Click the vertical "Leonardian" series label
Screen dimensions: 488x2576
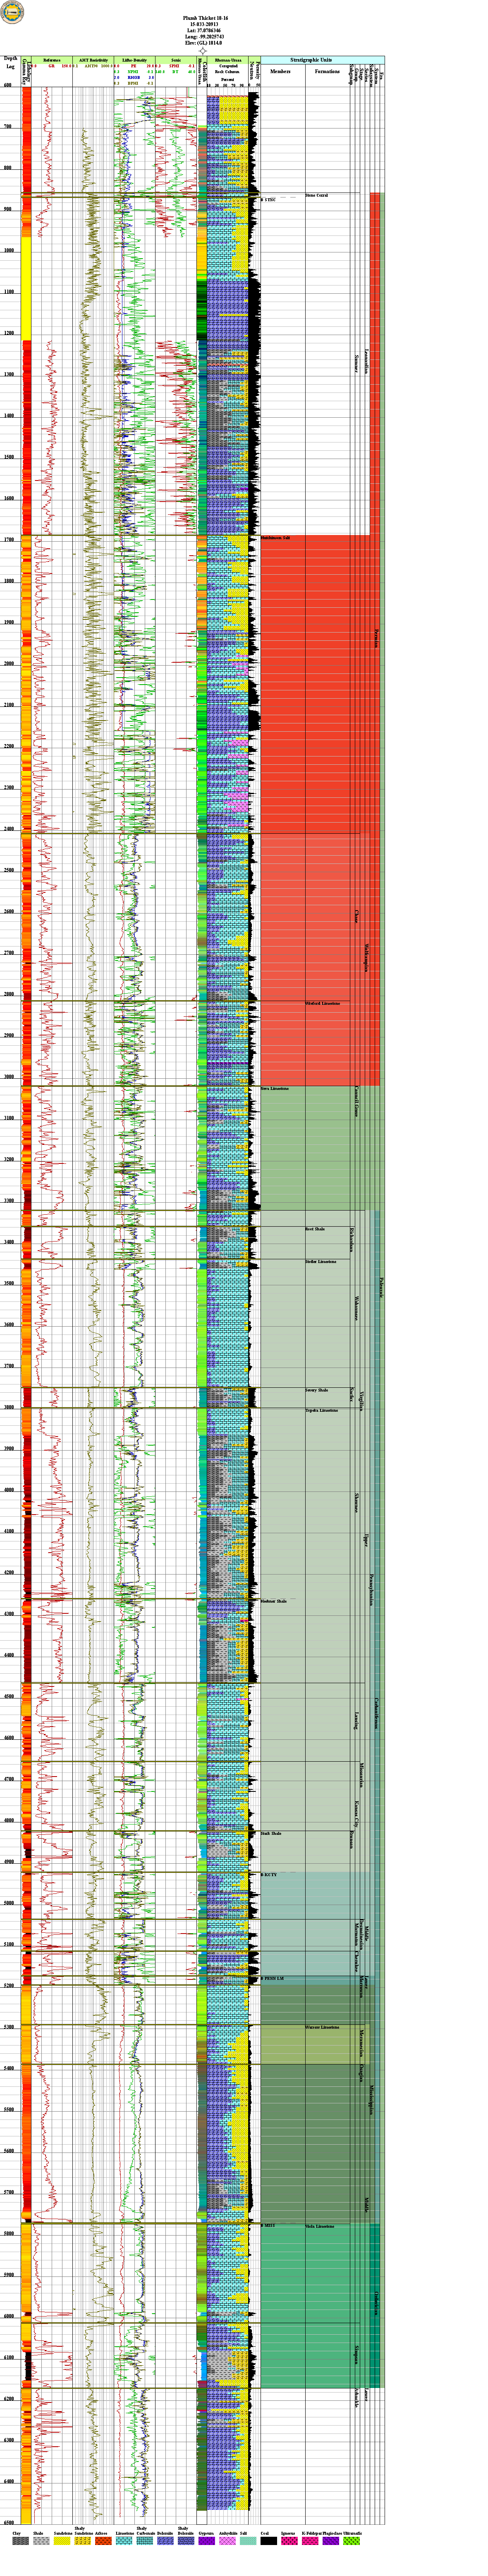coord(366,362)
